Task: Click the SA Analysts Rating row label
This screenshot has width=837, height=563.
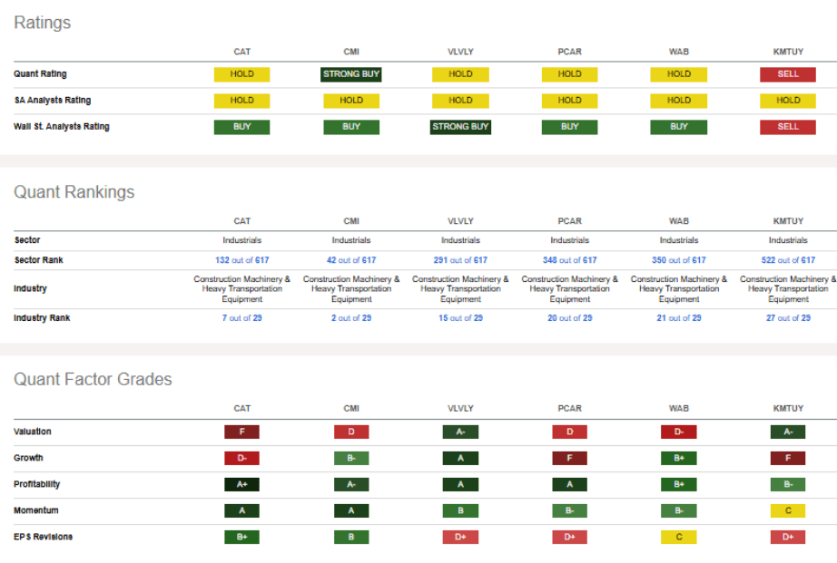Action: click(52, 101)
